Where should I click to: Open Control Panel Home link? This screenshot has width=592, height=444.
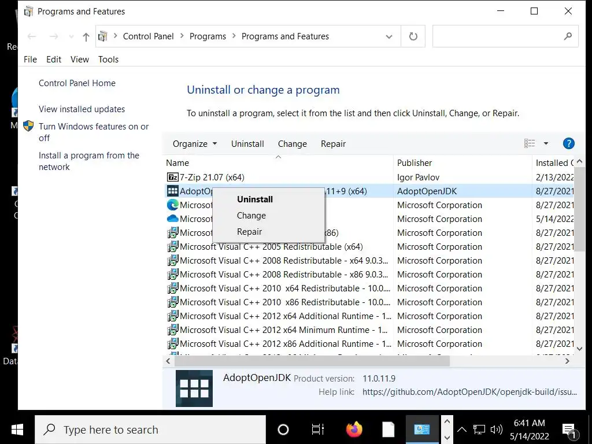(77, 83)
